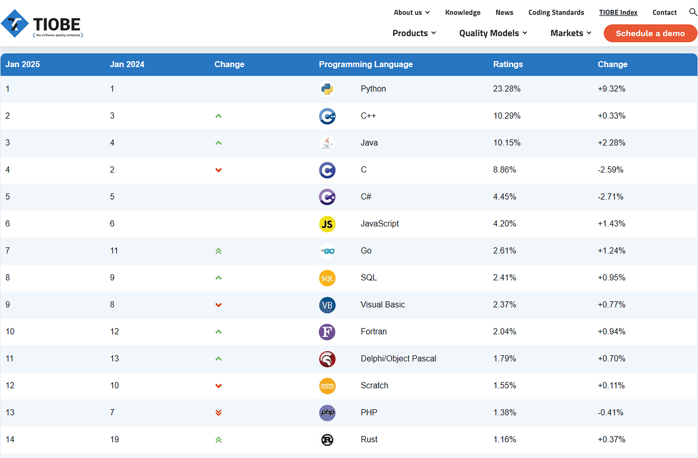Click the double up arrow for Rust

(218, 440)
